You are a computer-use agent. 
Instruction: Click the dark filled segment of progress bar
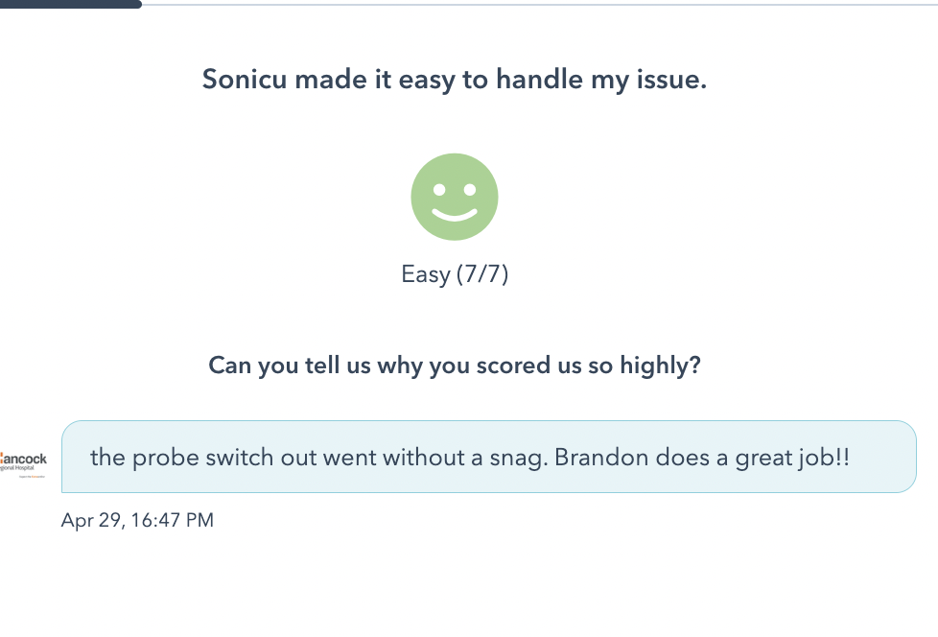click(x=71, y=4)
